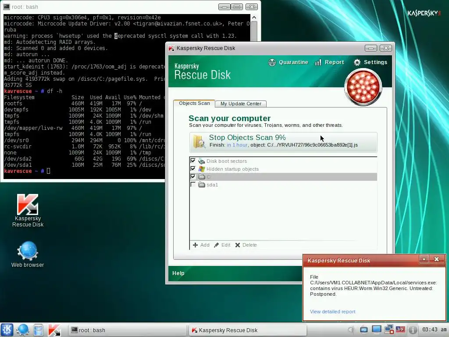
Task: Select the highlighted C drive row
Action: (x=283, y=177)
